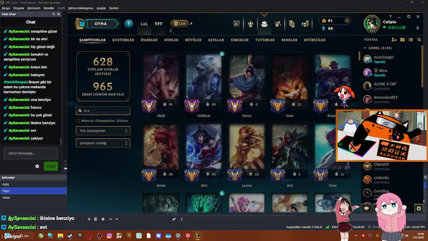Send message with green Chat button
Screen dimensions: 428x241
[x=51, y=166]
